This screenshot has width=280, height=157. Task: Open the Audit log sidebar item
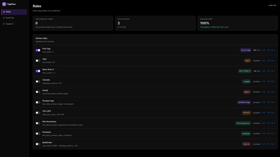pyautogui.click(x=14, y=18)
